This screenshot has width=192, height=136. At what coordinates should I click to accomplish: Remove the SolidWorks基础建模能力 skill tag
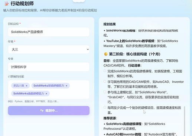[x=66, y=86]
